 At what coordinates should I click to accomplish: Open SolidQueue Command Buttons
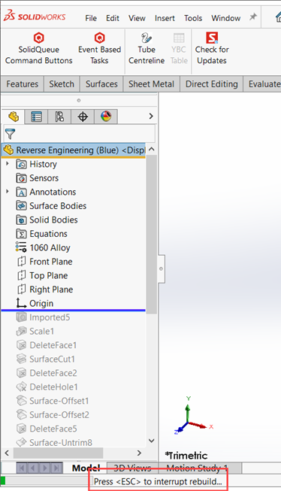[38, 48]
